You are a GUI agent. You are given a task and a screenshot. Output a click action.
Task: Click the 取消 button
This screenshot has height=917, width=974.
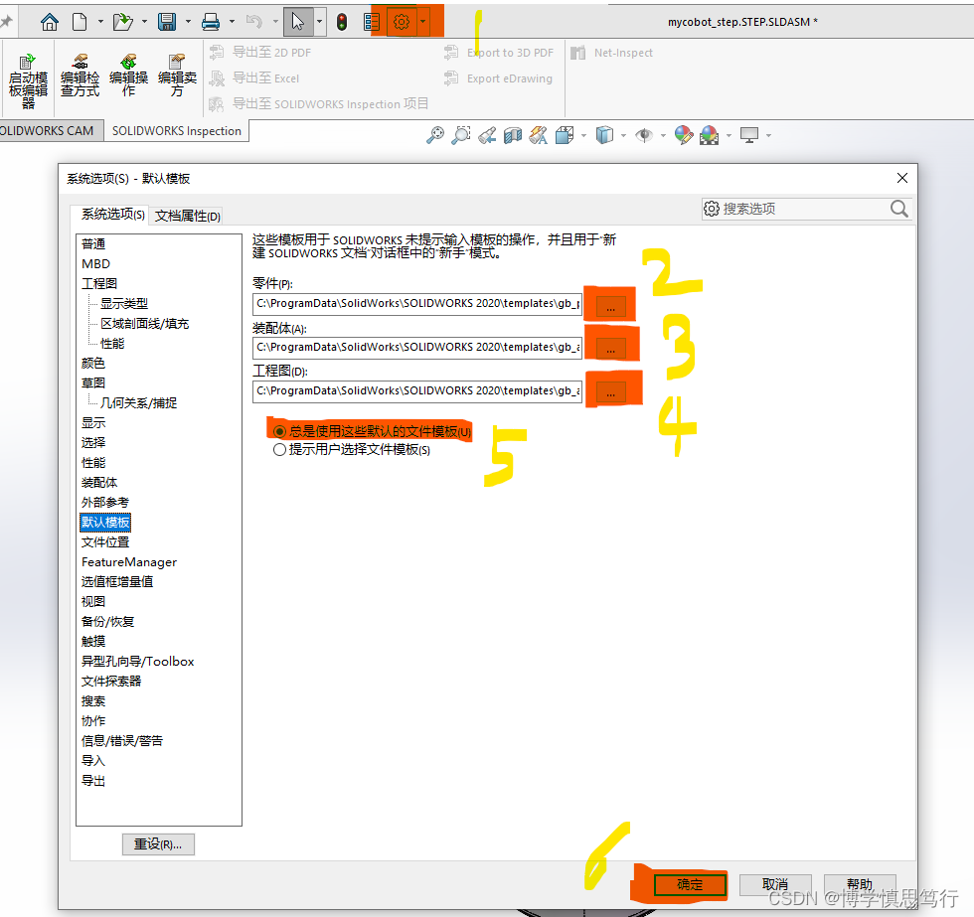(x=775, y=884)
